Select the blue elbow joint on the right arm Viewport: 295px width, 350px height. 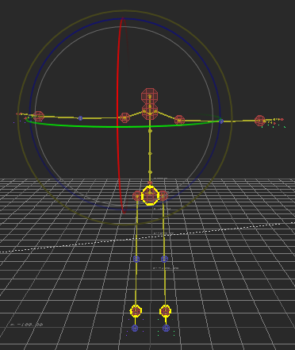pyautogui.click(x=221, y=121)
